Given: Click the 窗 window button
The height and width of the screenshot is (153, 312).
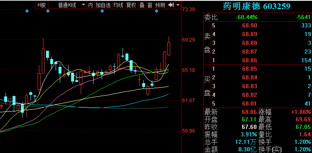Looking at the screenshot, I should coord(150,5).
